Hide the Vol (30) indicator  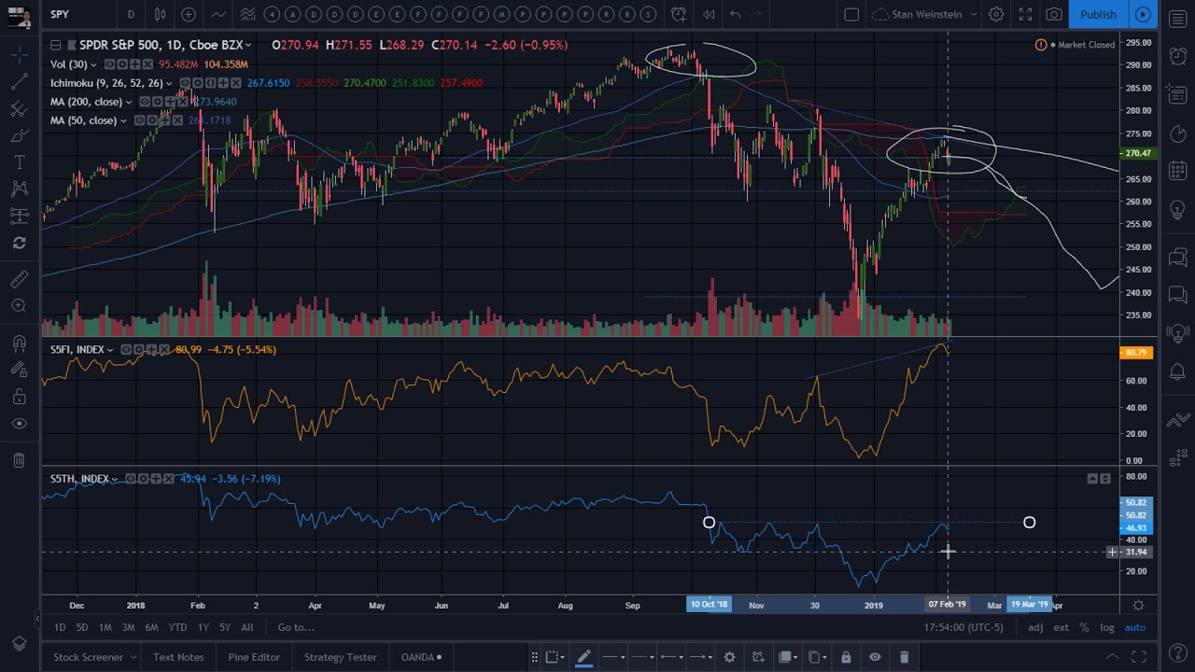pyautogui.click(x=110, y=64)
